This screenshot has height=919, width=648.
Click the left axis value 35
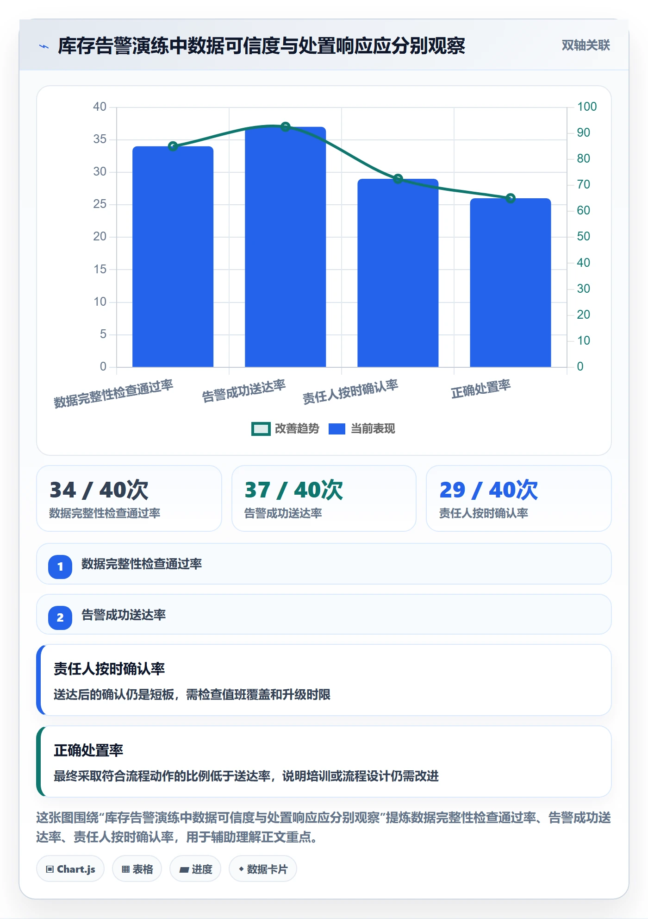[100, 139]
